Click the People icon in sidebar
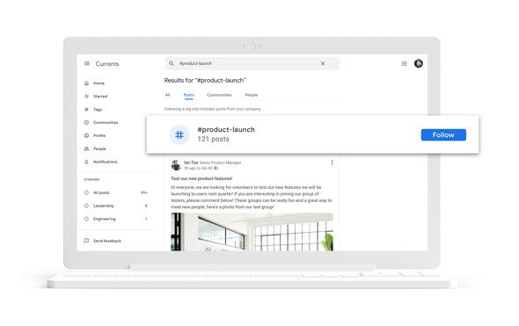519x326 pixels. [86, 149]
